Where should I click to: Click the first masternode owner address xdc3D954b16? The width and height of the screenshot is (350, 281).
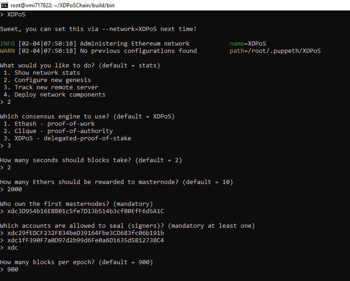coord(86,211)
